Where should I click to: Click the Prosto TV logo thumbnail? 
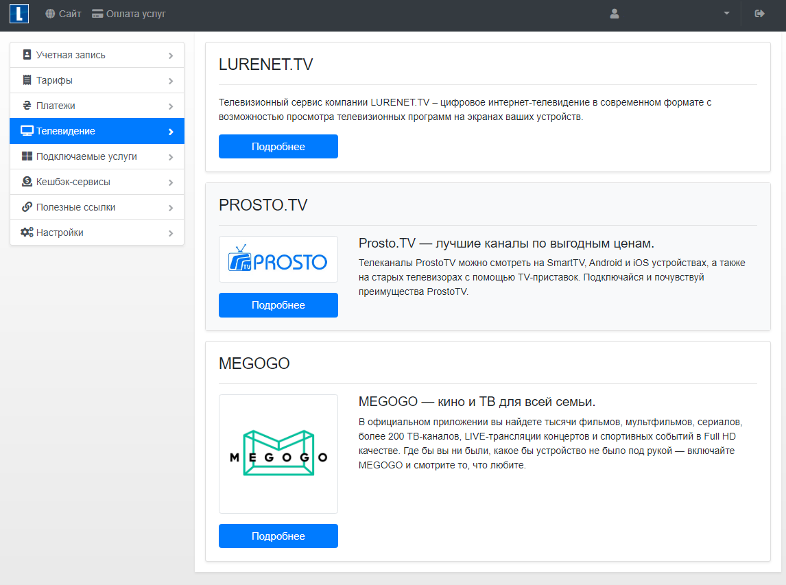278,259
